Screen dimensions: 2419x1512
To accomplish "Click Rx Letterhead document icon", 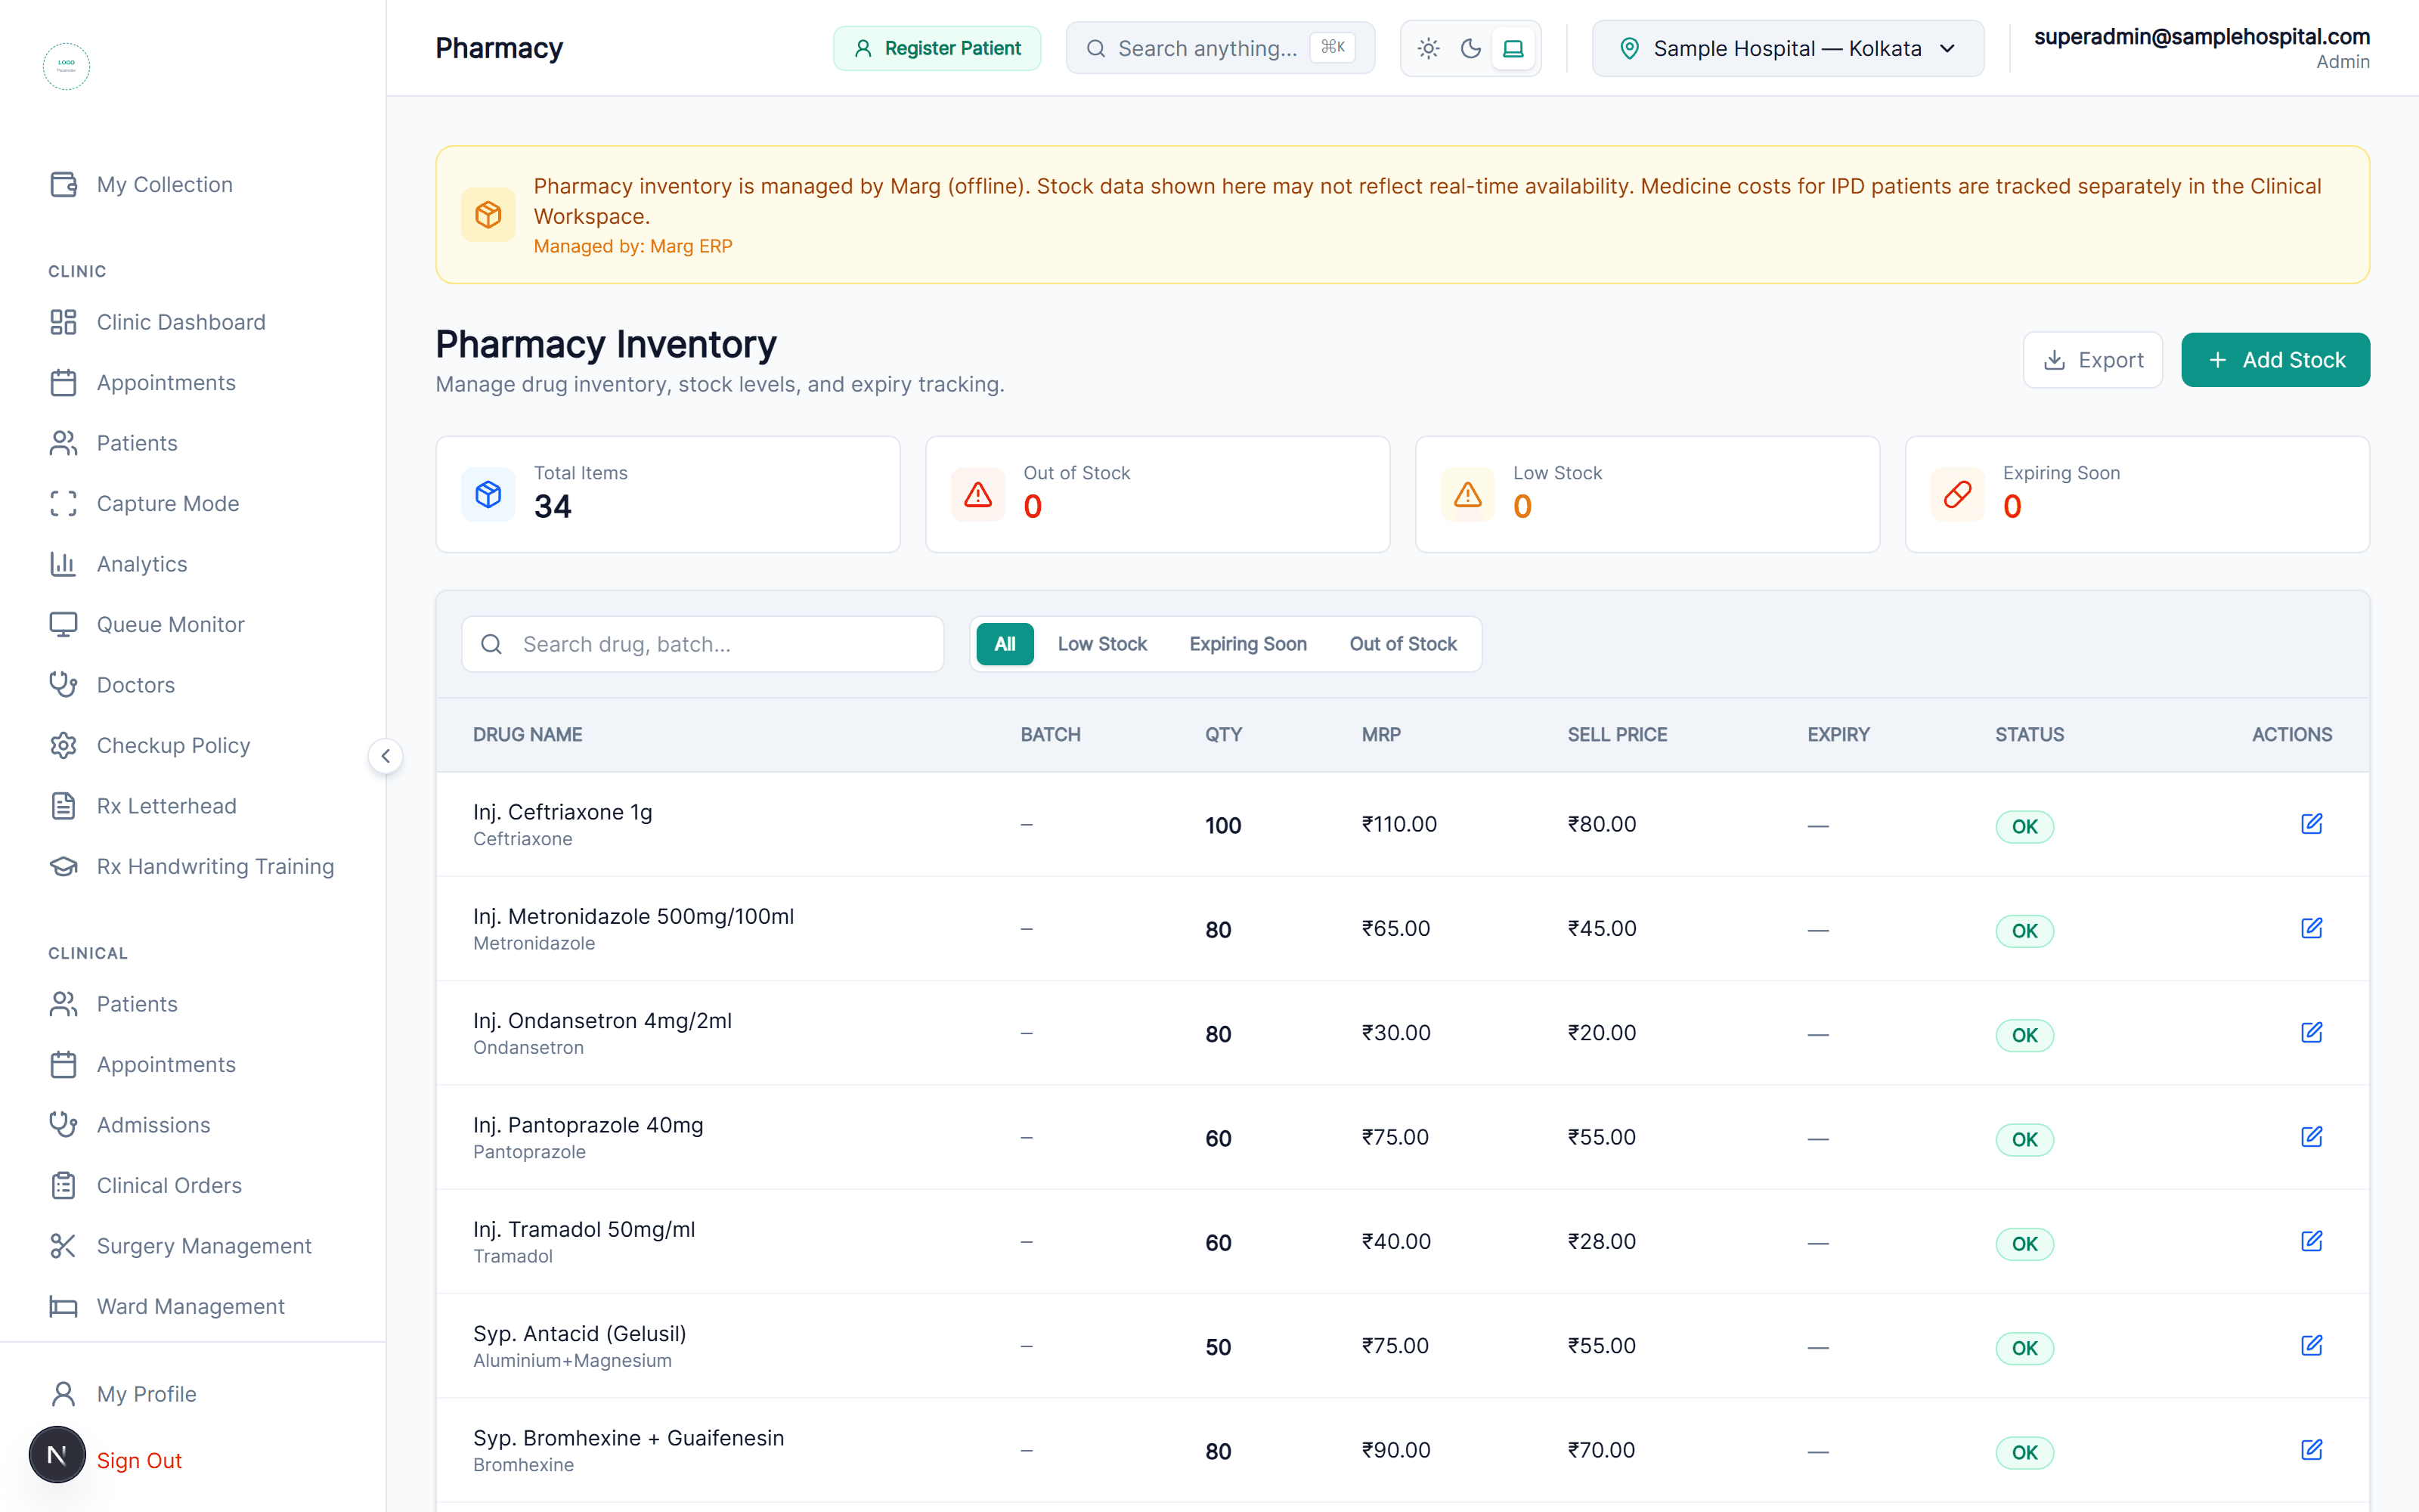I will pos(63,806).
